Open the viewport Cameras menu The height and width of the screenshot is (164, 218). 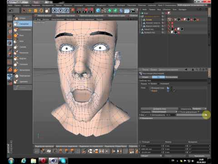[x=45, y=20]
